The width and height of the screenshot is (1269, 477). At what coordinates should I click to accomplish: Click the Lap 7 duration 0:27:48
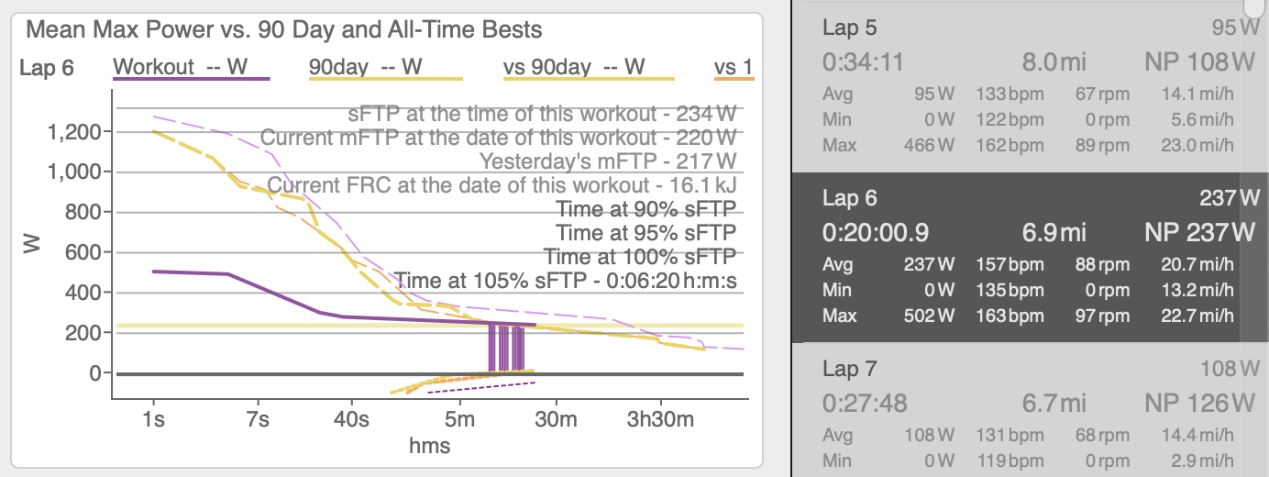(x=863, y=403)
